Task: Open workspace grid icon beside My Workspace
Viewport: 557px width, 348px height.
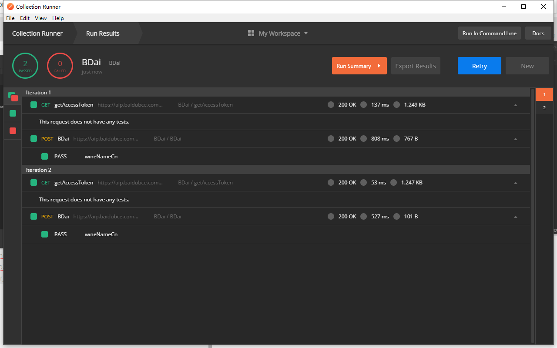Action: (251, 33)
